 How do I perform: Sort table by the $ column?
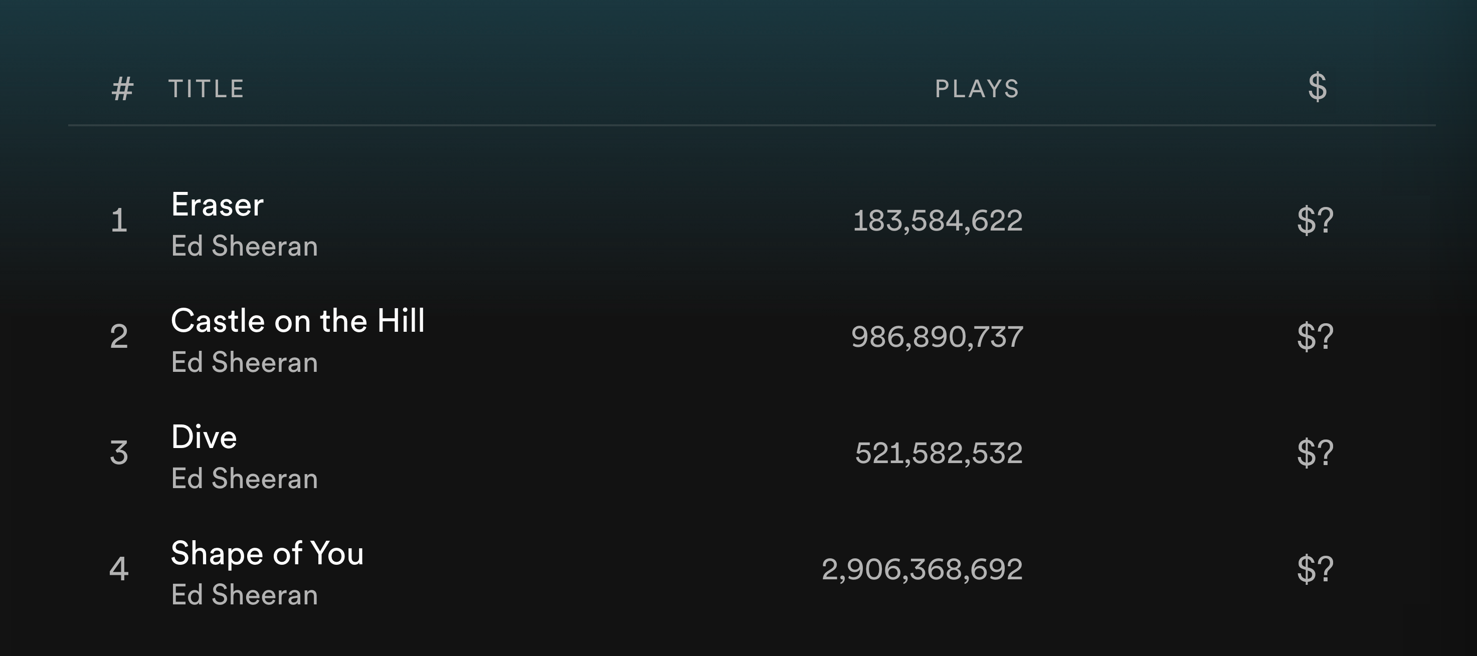tap(1318, 87)
